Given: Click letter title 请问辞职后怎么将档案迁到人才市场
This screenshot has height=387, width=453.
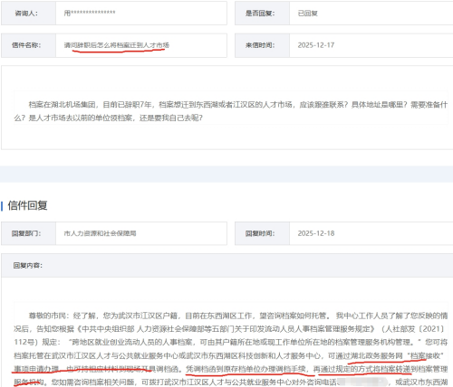Looking at the screenshot, I should click(117, 45).
